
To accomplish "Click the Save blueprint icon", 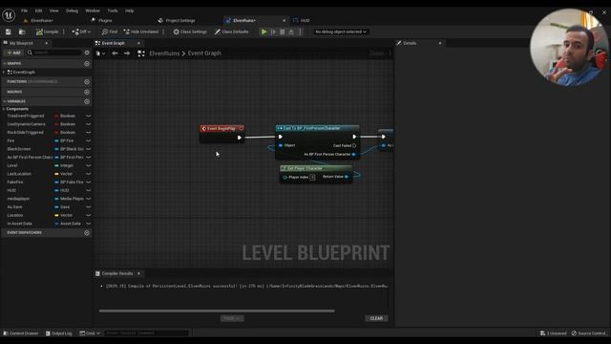I will (9, 32).
